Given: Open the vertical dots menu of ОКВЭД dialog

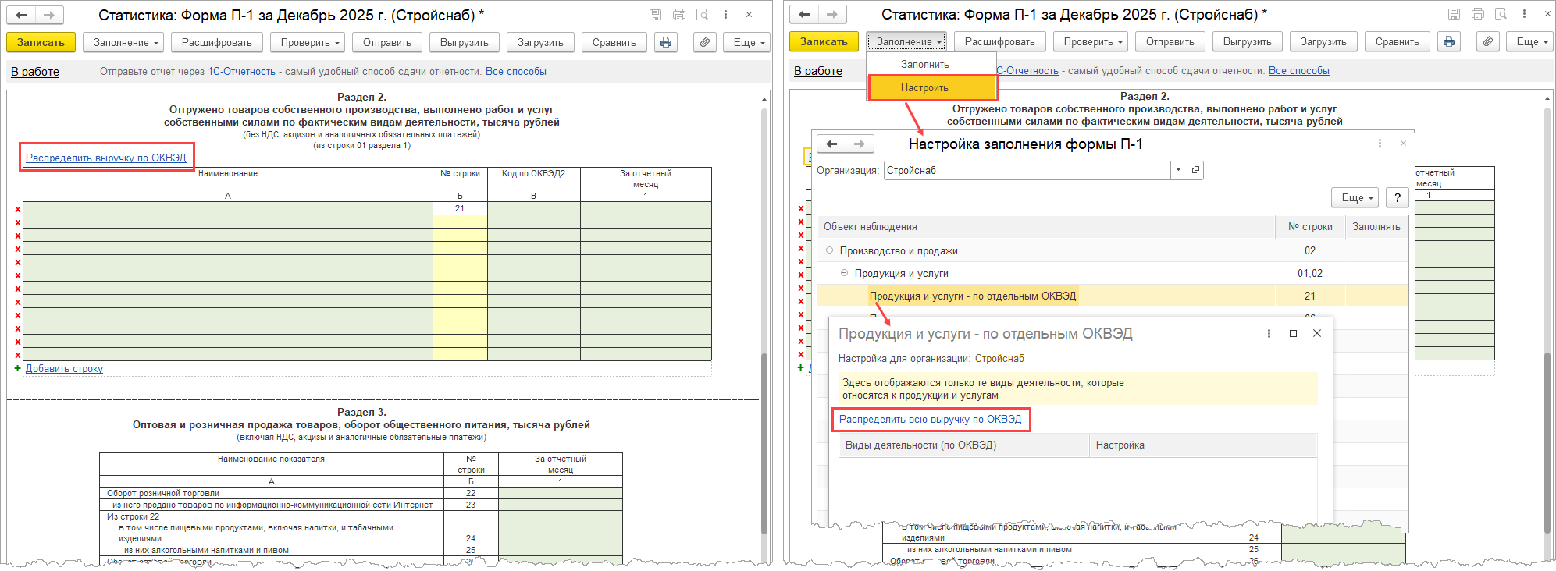Looking at the screenshot, I should point(1269,333).
